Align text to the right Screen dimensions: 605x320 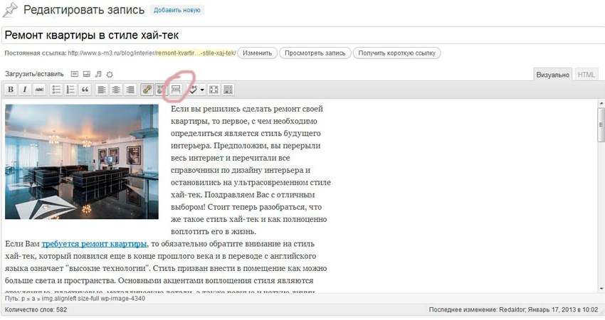(130, 90)
